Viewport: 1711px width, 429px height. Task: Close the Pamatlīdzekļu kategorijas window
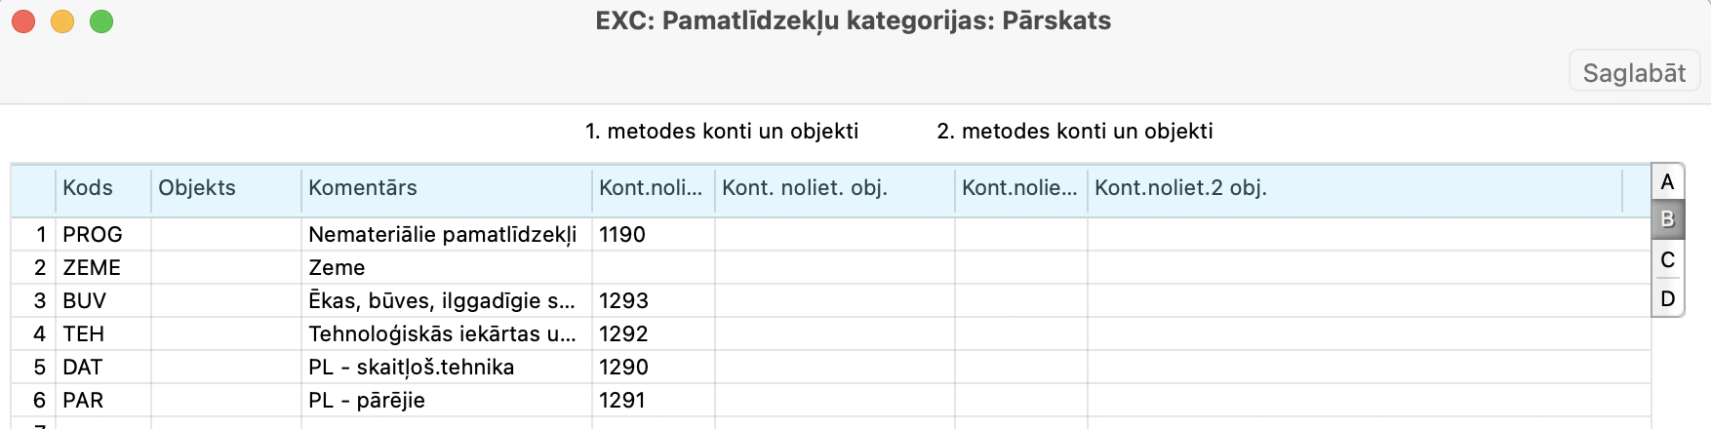(23, 21)
